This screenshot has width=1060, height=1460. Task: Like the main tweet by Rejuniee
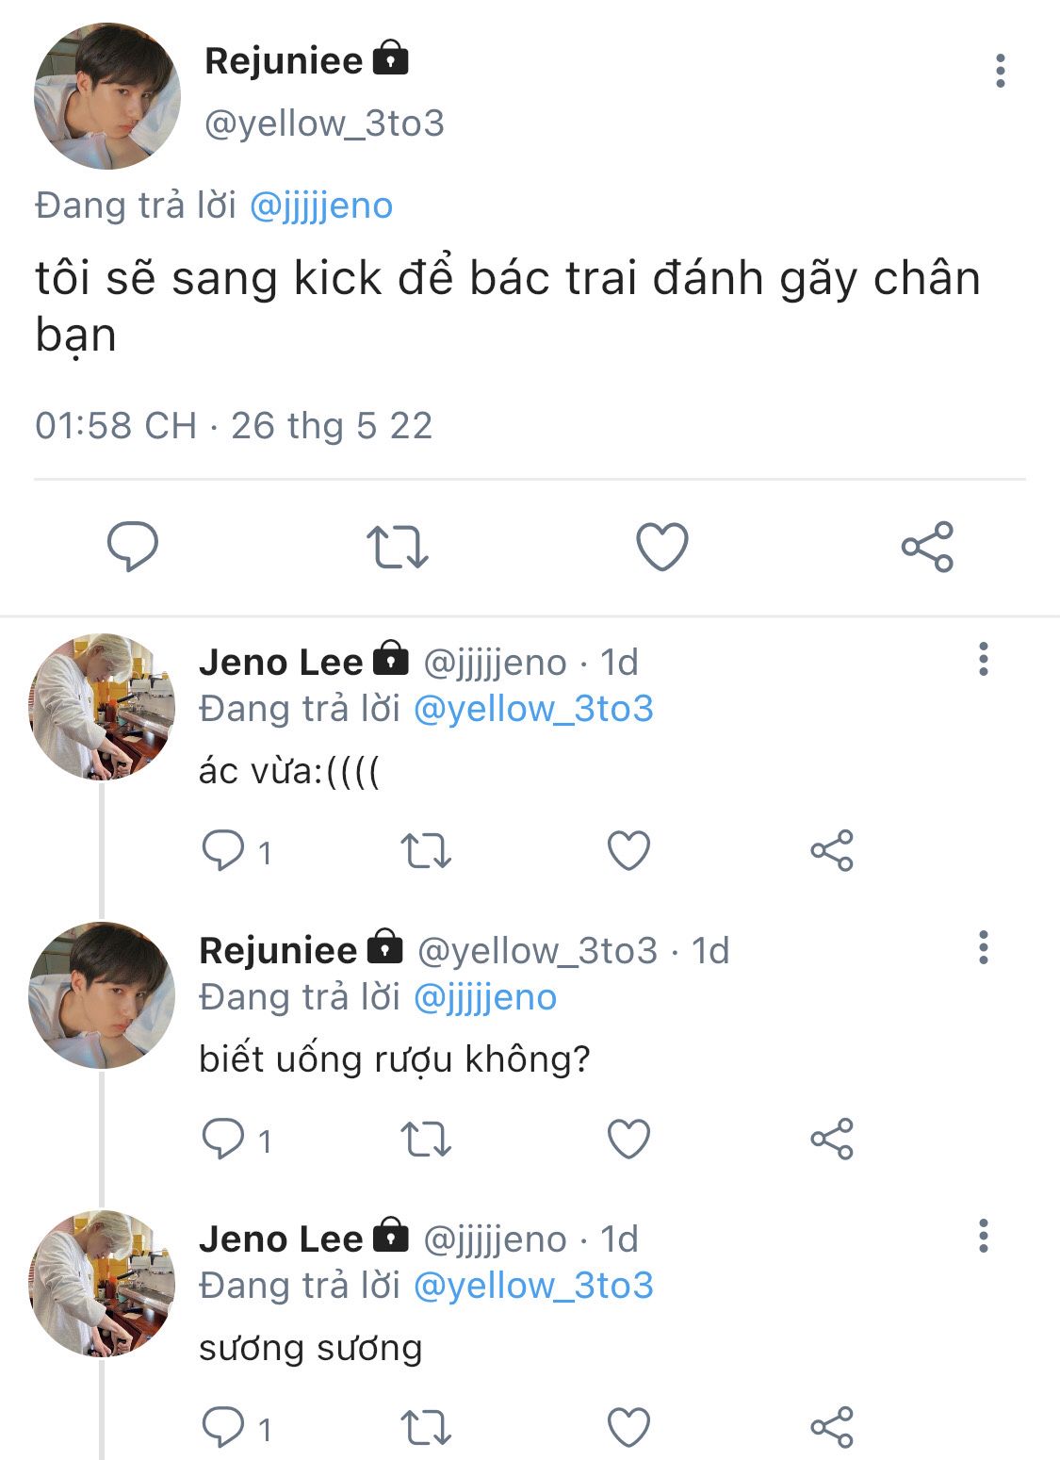[x=662, y=547]
